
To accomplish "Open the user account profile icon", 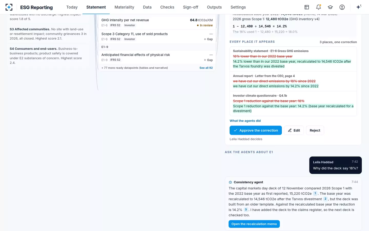I will (342, 7).
